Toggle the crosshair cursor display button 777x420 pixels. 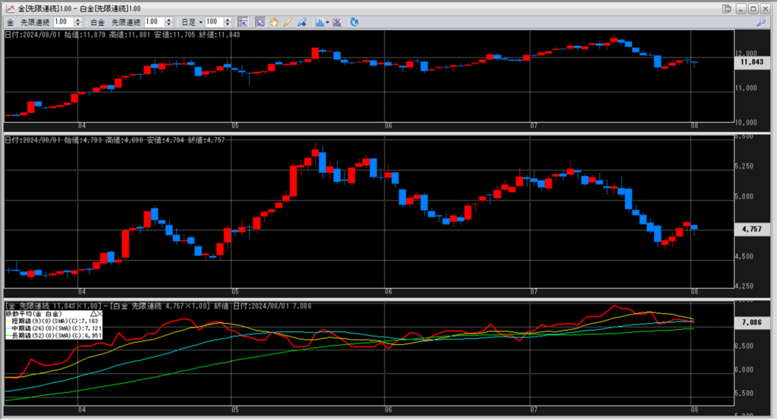coord(244,22)
